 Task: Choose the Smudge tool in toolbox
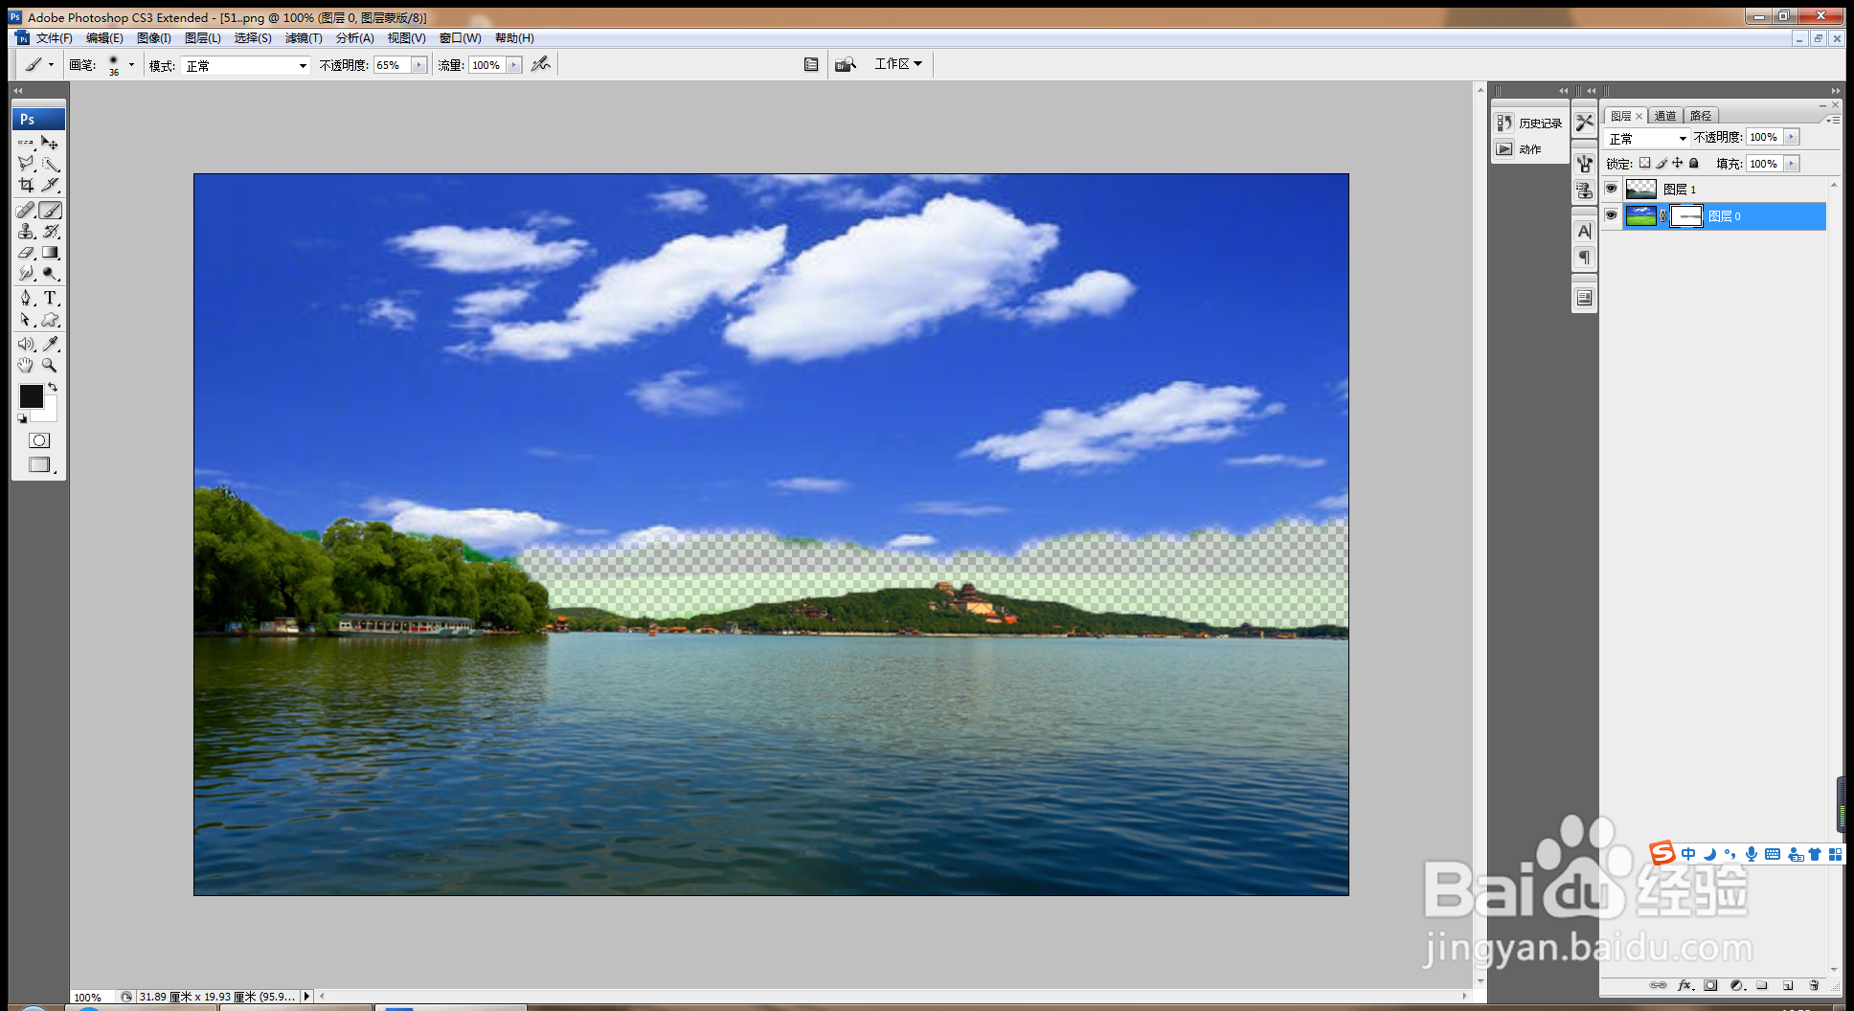pyautogui.click(x=26, y=274)
